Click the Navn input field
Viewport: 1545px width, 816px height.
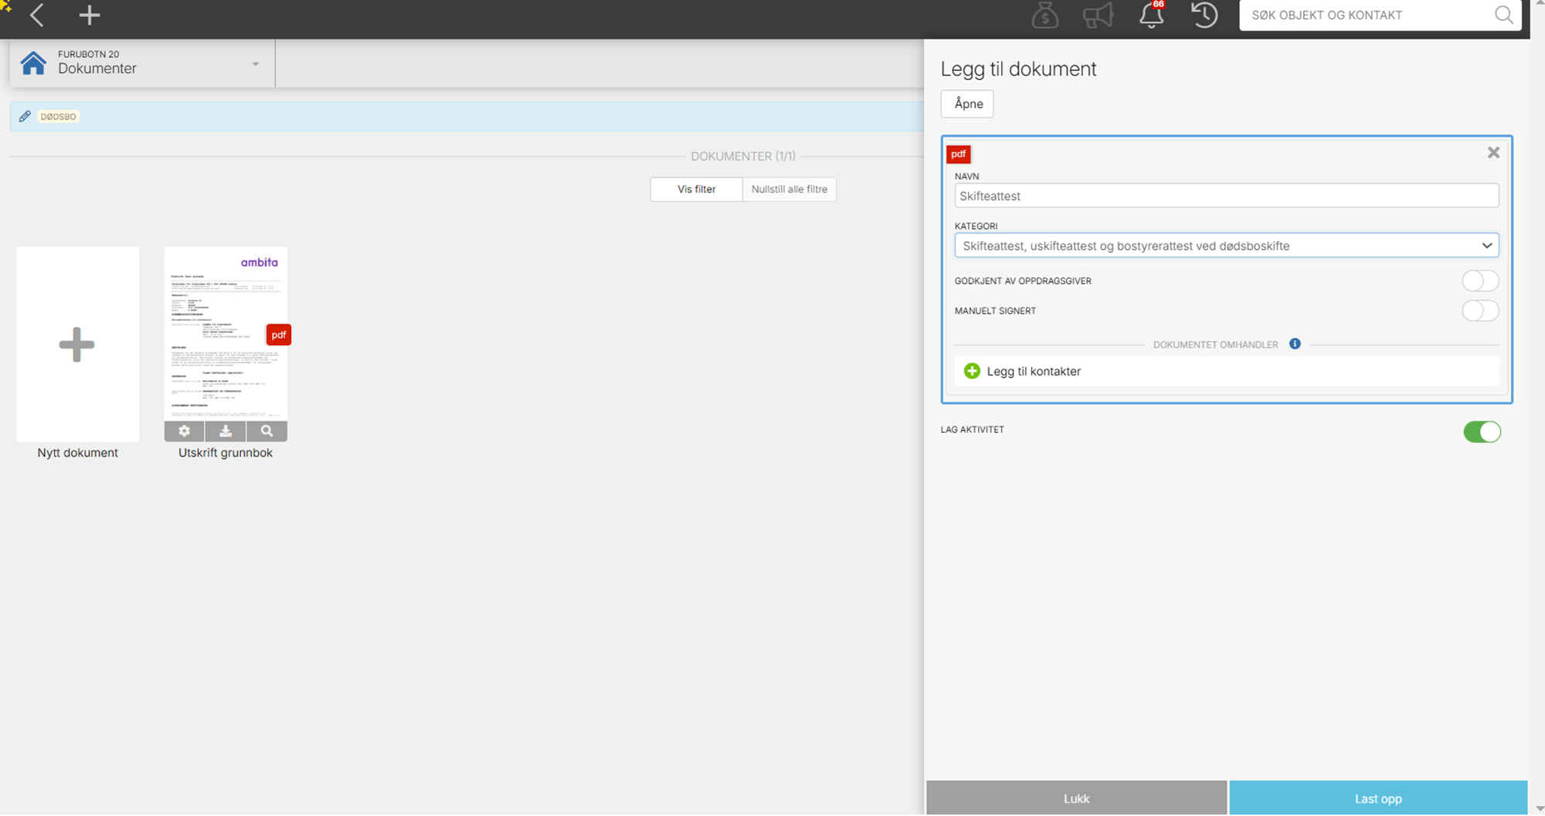pos(1227,195)
